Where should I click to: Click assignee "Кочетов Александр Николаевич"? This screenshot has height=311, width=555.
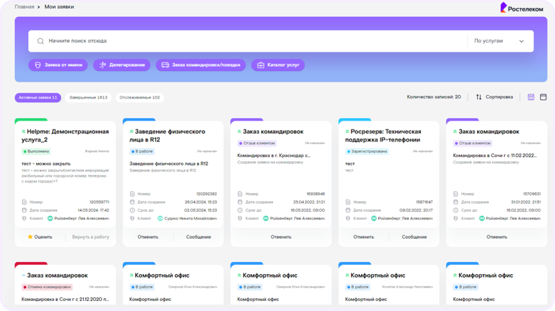pyautogui.click(x=408, y=287)
